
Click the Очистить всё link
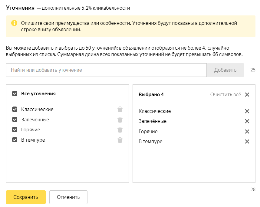click(225, 94)
